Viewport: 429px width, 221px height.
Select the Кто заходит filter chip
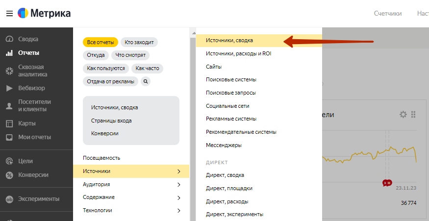coord(139,42)
